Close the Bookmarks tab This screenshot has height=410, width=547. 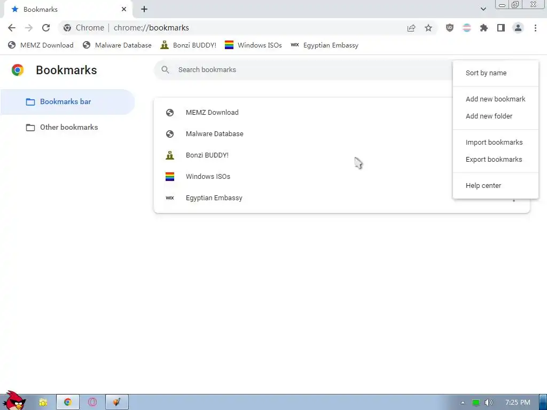pyautogui.click(x=124, y=9)
